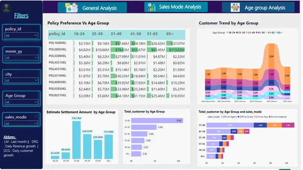Open the mmm_yy filter dropdown
The height and width of the screenshot is (170, 303).
(x=21, y=58)
